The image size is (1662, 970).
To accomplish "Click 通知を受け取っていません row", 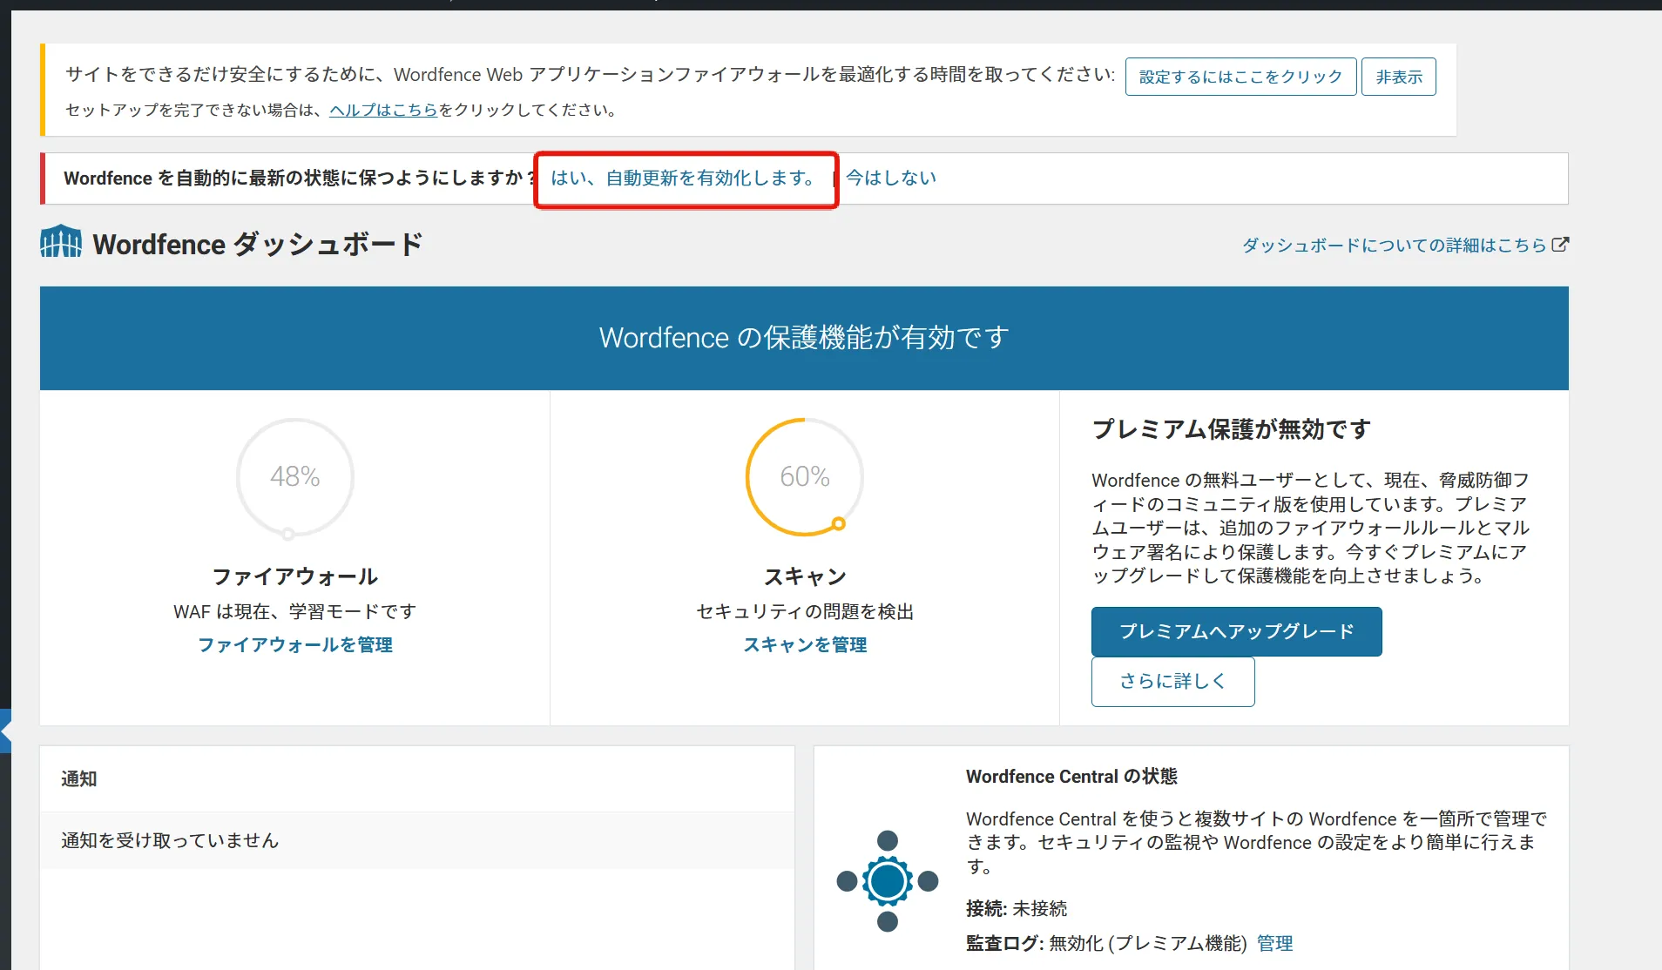I will 169,840.
